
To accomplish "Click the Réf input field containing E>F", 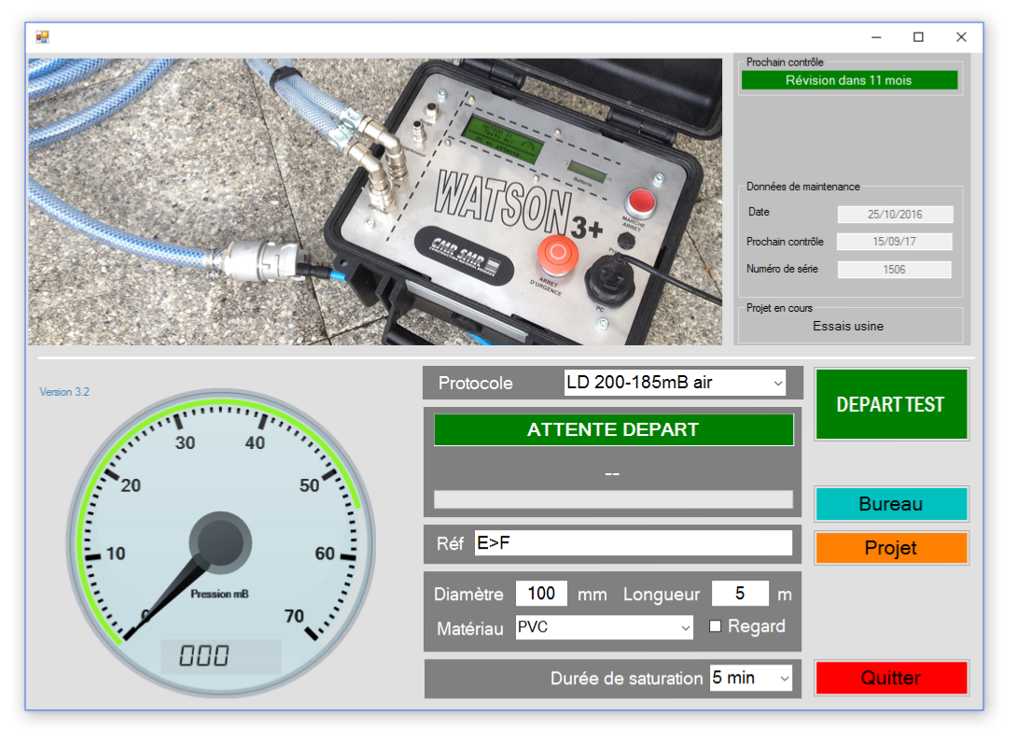I will pos(633,542).
